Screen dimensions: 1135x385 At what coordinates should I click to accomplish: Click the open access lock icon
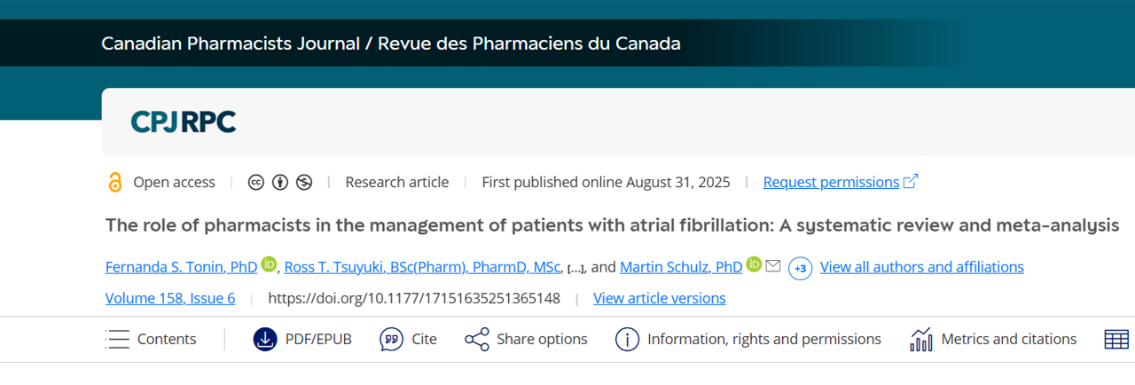point(115,183)
